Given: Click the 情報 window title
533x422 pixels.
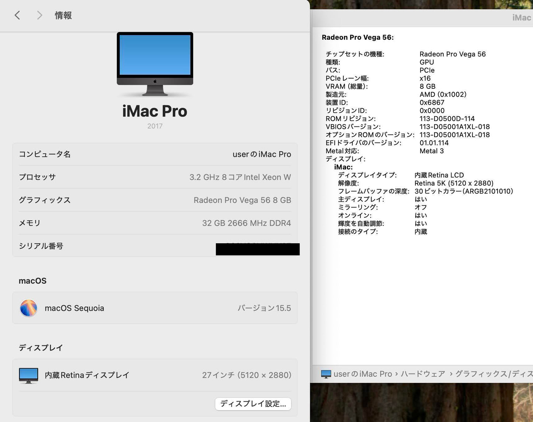Looking at the screenshot, I should click(63, 15).
